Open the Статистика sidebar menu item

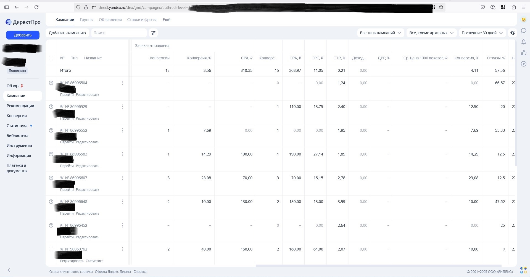[x=17, y=126]
